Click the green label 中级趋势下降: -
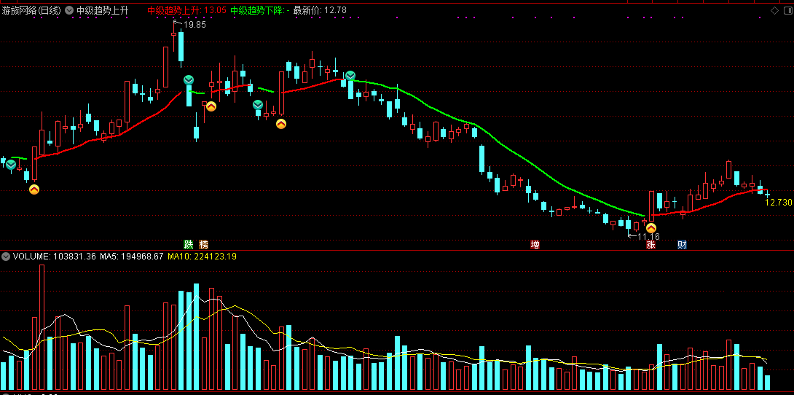The height and width of the screenshot is (395, 794). (260, 10)
